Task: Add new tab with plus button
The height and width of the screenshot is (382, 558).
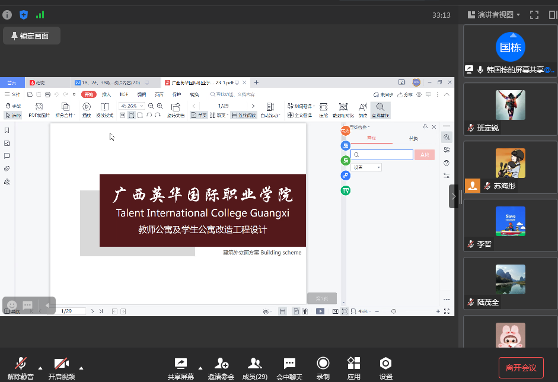Action: pos(256,82)
